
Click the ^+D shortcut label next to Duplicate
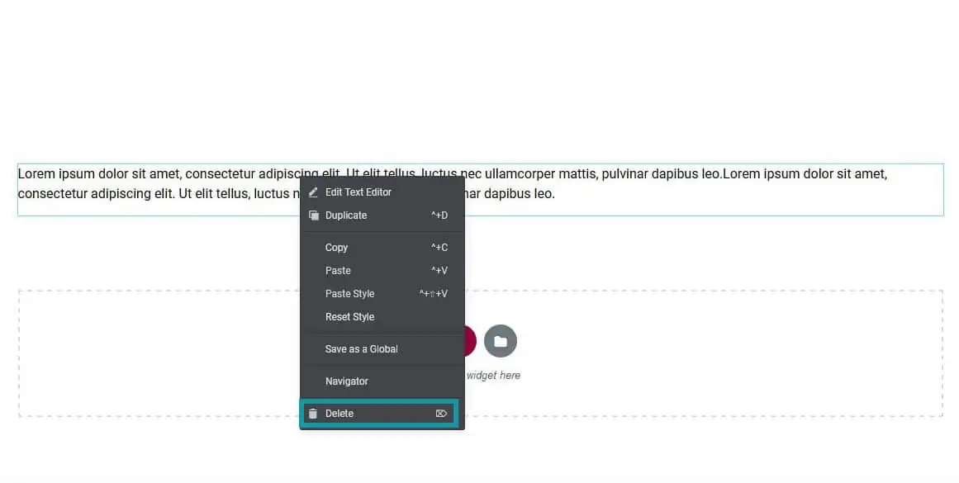[439, 215]
